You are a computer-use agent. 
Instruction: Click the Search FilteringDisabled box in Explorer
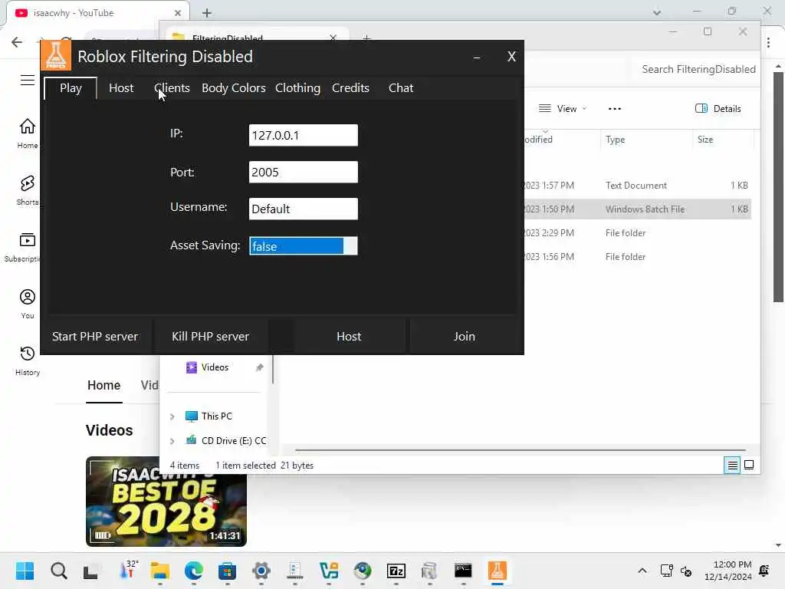(x=698, y=69)
